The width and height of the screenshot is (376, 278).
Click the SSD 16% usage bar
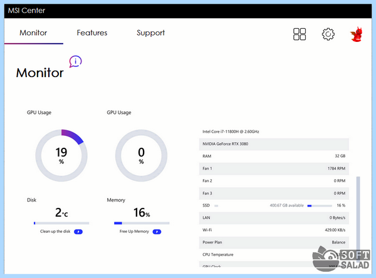point(320,205)
